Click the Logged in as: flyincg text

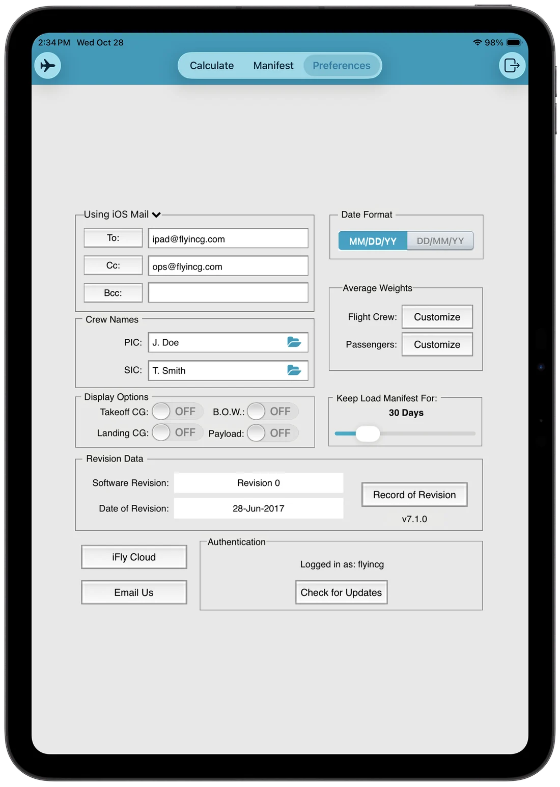(x=342, y=564)
